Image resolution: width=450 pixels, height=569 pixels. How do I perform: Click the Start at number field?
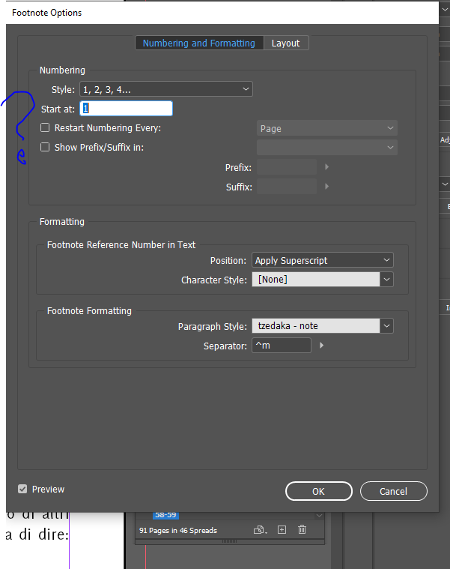(127, 109)
